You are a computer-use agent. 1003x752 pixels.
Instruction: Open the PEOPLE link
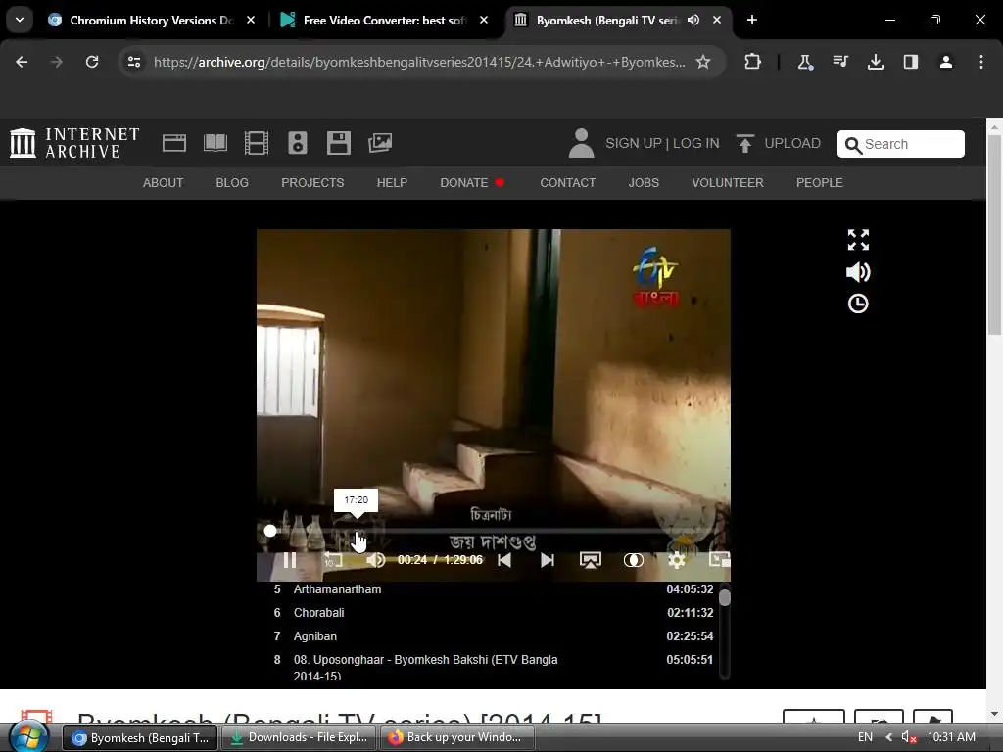[820, 183]
